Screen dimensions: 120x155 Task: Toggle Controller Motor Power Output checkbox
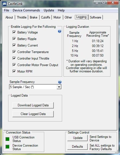(14, 65)
